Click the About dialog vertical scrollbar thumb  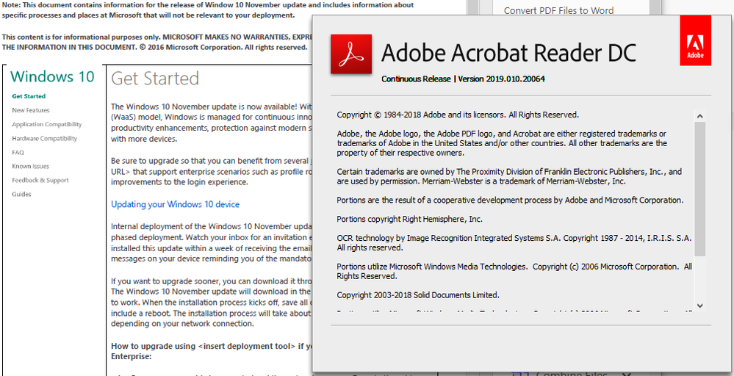coord(699,189)
